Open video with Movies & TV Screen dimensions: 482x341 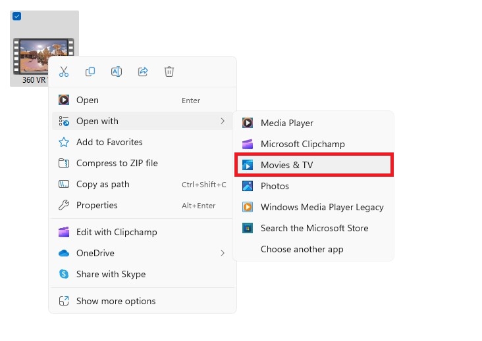pos(313,165)
